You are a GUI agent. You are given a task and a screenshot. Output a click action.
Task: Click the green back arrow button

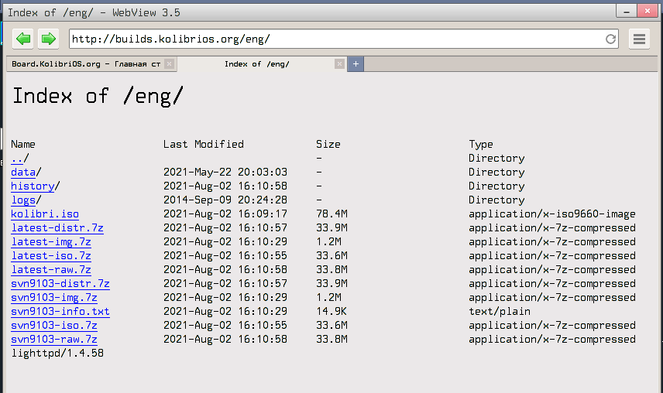point(23,39)
